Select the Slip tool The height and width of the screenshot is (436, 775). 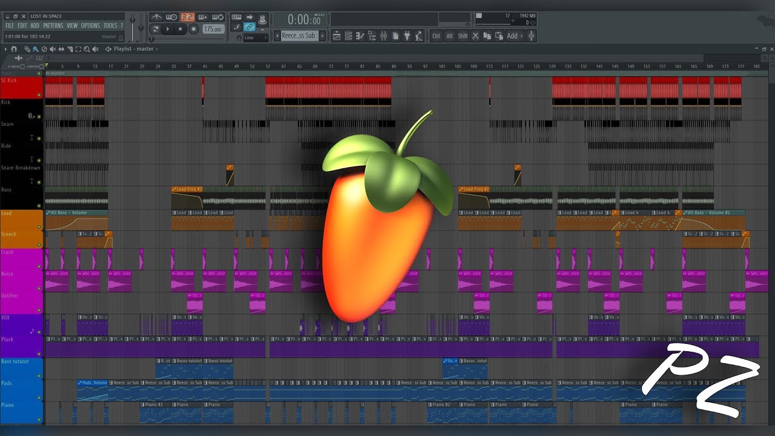pos(62,48)
